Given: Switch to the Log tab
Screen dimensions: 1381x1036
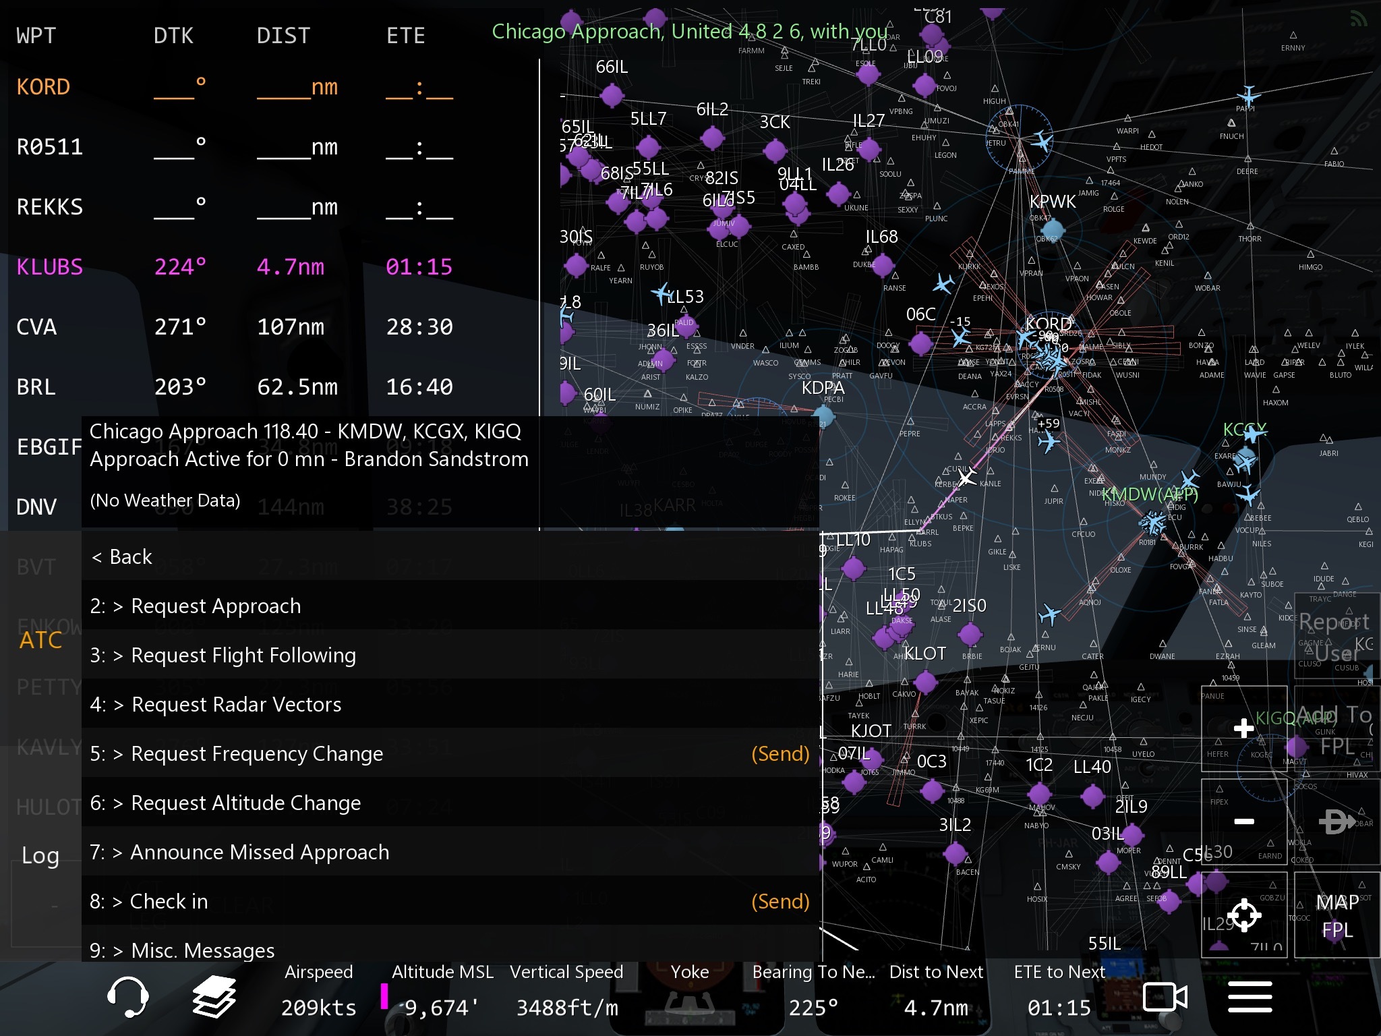Looking at the screenshot, I should tap(40, 855).
